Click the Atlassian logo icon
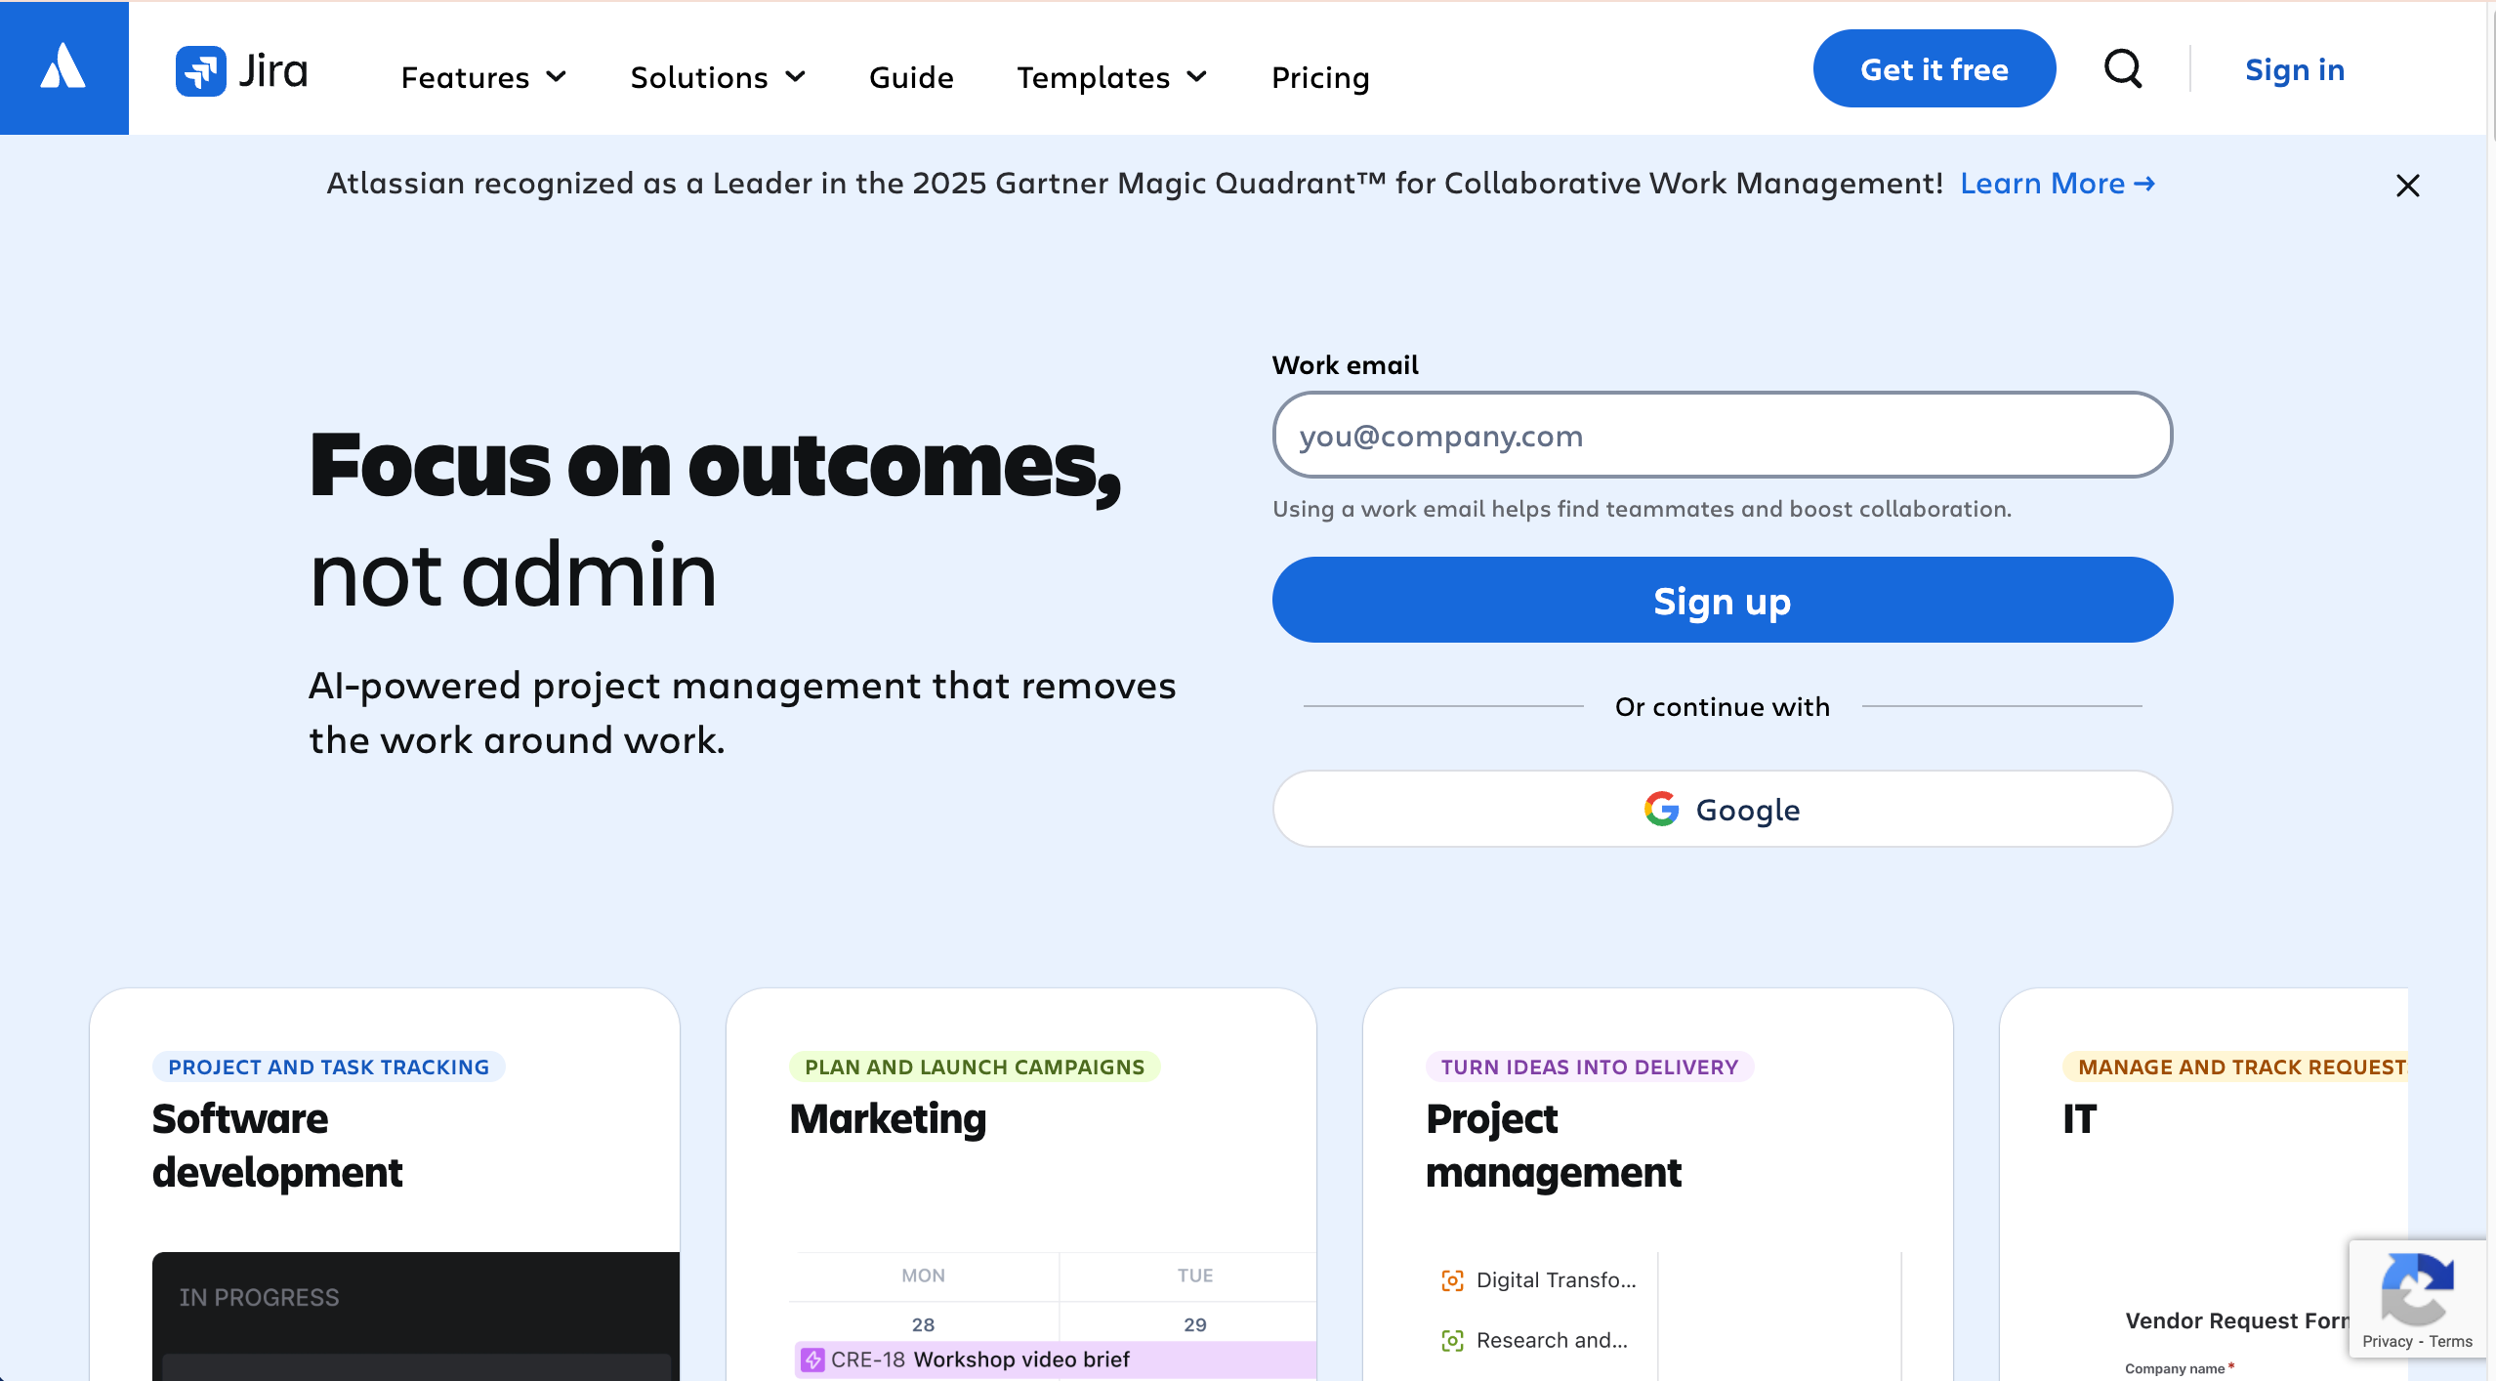The width and height of the screenshot is (2496, 1381). (63, 67)
